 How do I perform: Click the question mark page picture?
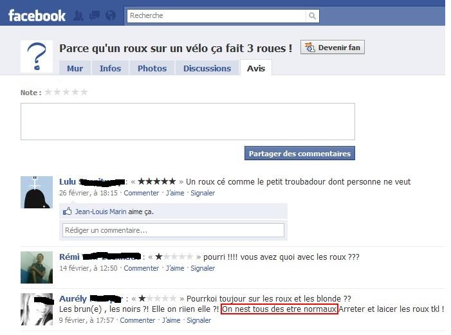click(x=37, y=57)
